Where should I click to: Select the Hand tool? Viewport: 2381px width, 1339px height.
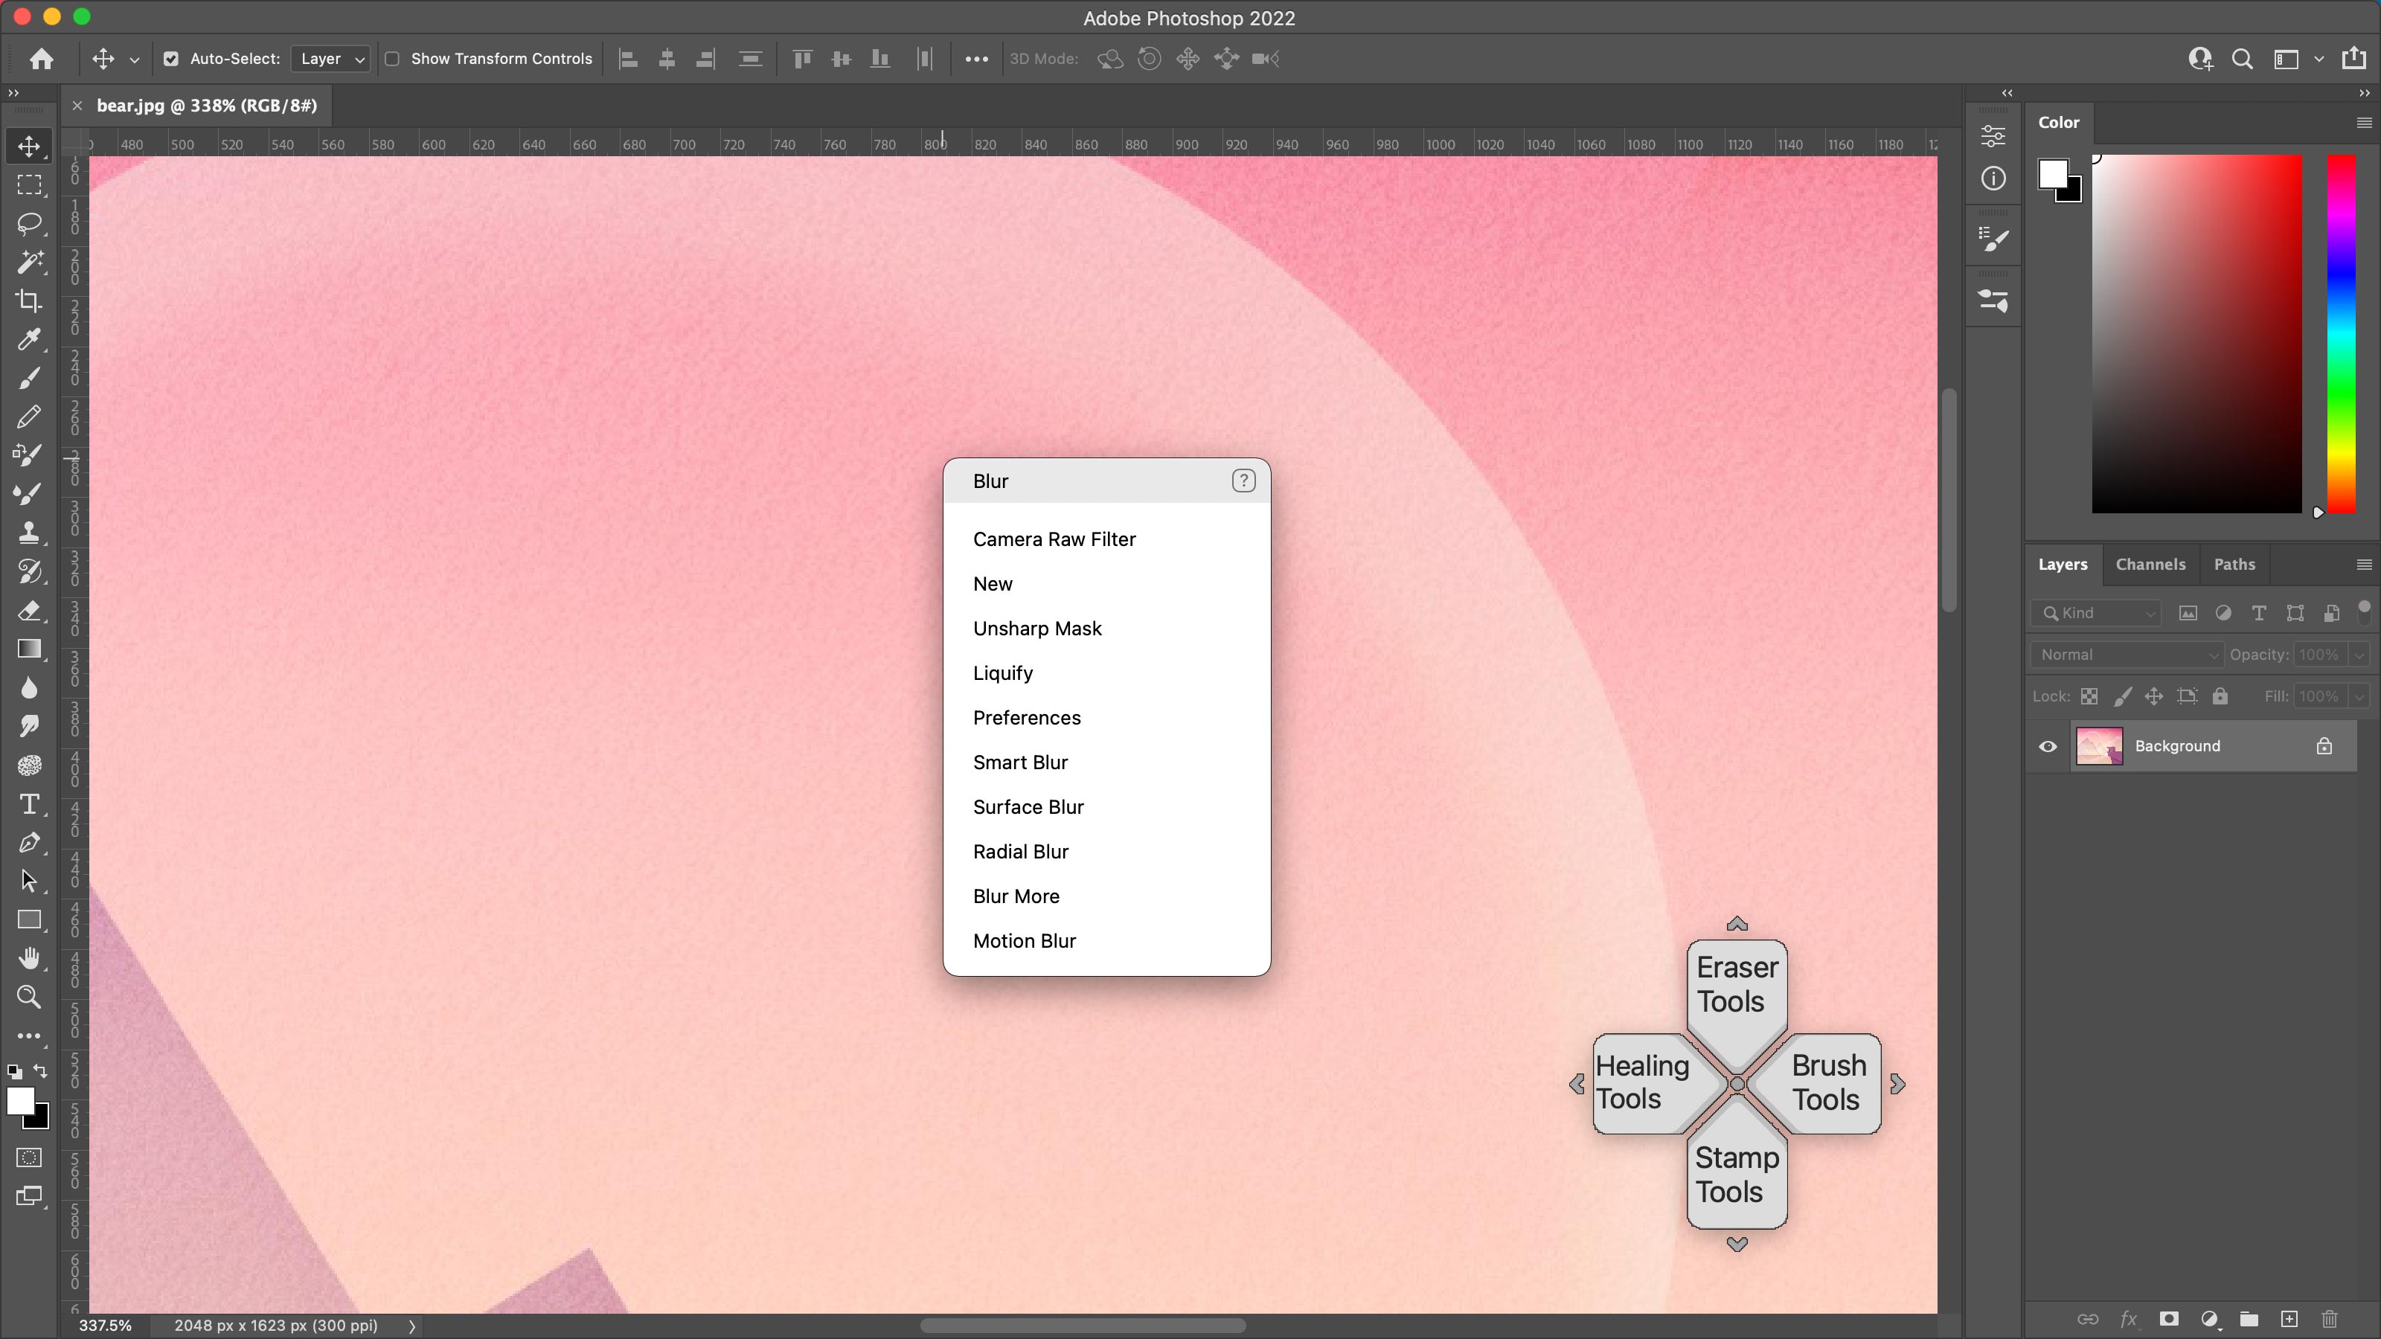[x=29, y=958]
